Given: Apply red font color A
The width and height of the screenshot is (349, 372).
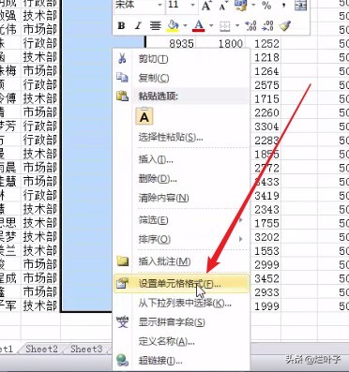Looking at the screenshot, I should [199, 26].
